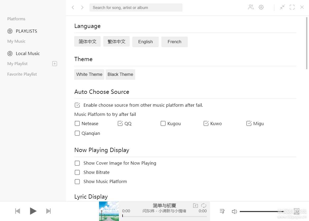This screenshot has width=309, height=221.
Task: Switch to mini player mode icon
Action: pyautogui.click(x=282, y=7)
